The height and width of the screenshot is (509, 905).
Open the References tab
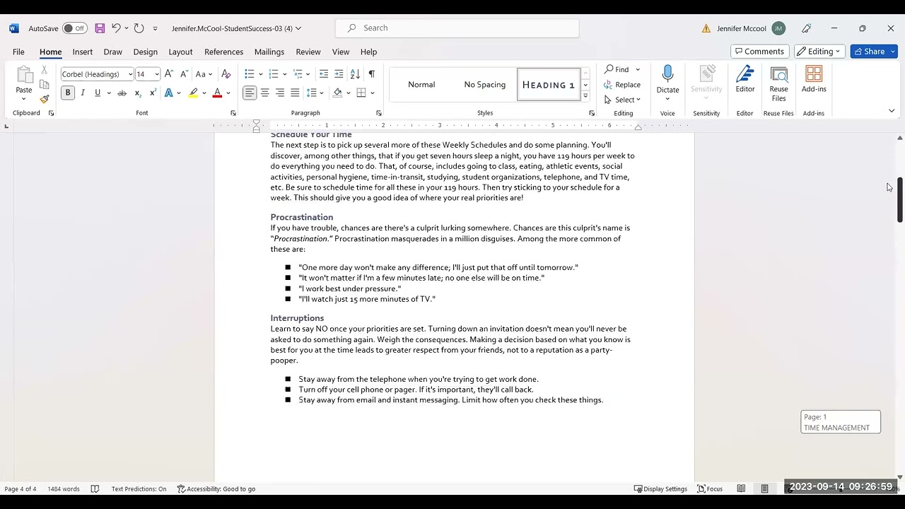pos(223,52)
